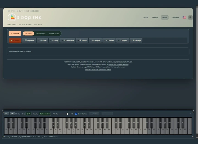The width and height of the screenshot is (198, 144).
Task: Toggle the sustain button
Action: 94,114
